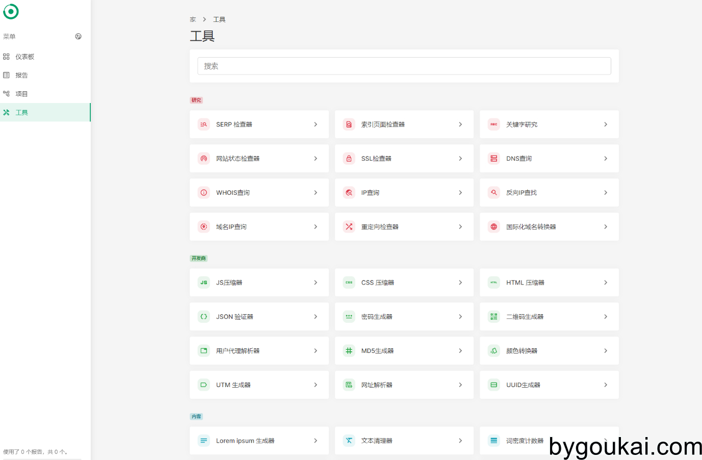Click the 网站状态检查器 icon
The image size is (702, 460).
pyautogui.click(x=204, y=159)
